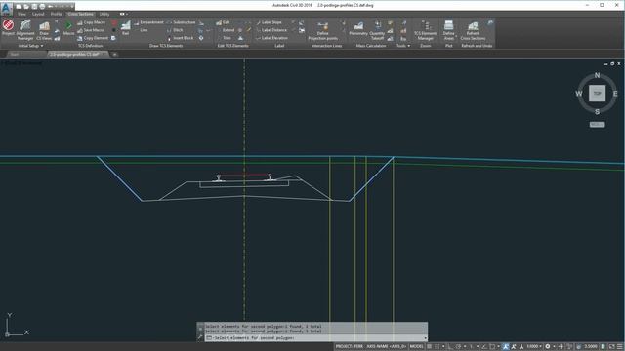The width and height of the screenshot is (625, 351).
Task: Select the Copy Macro command
Action: (x=91, y=22)
